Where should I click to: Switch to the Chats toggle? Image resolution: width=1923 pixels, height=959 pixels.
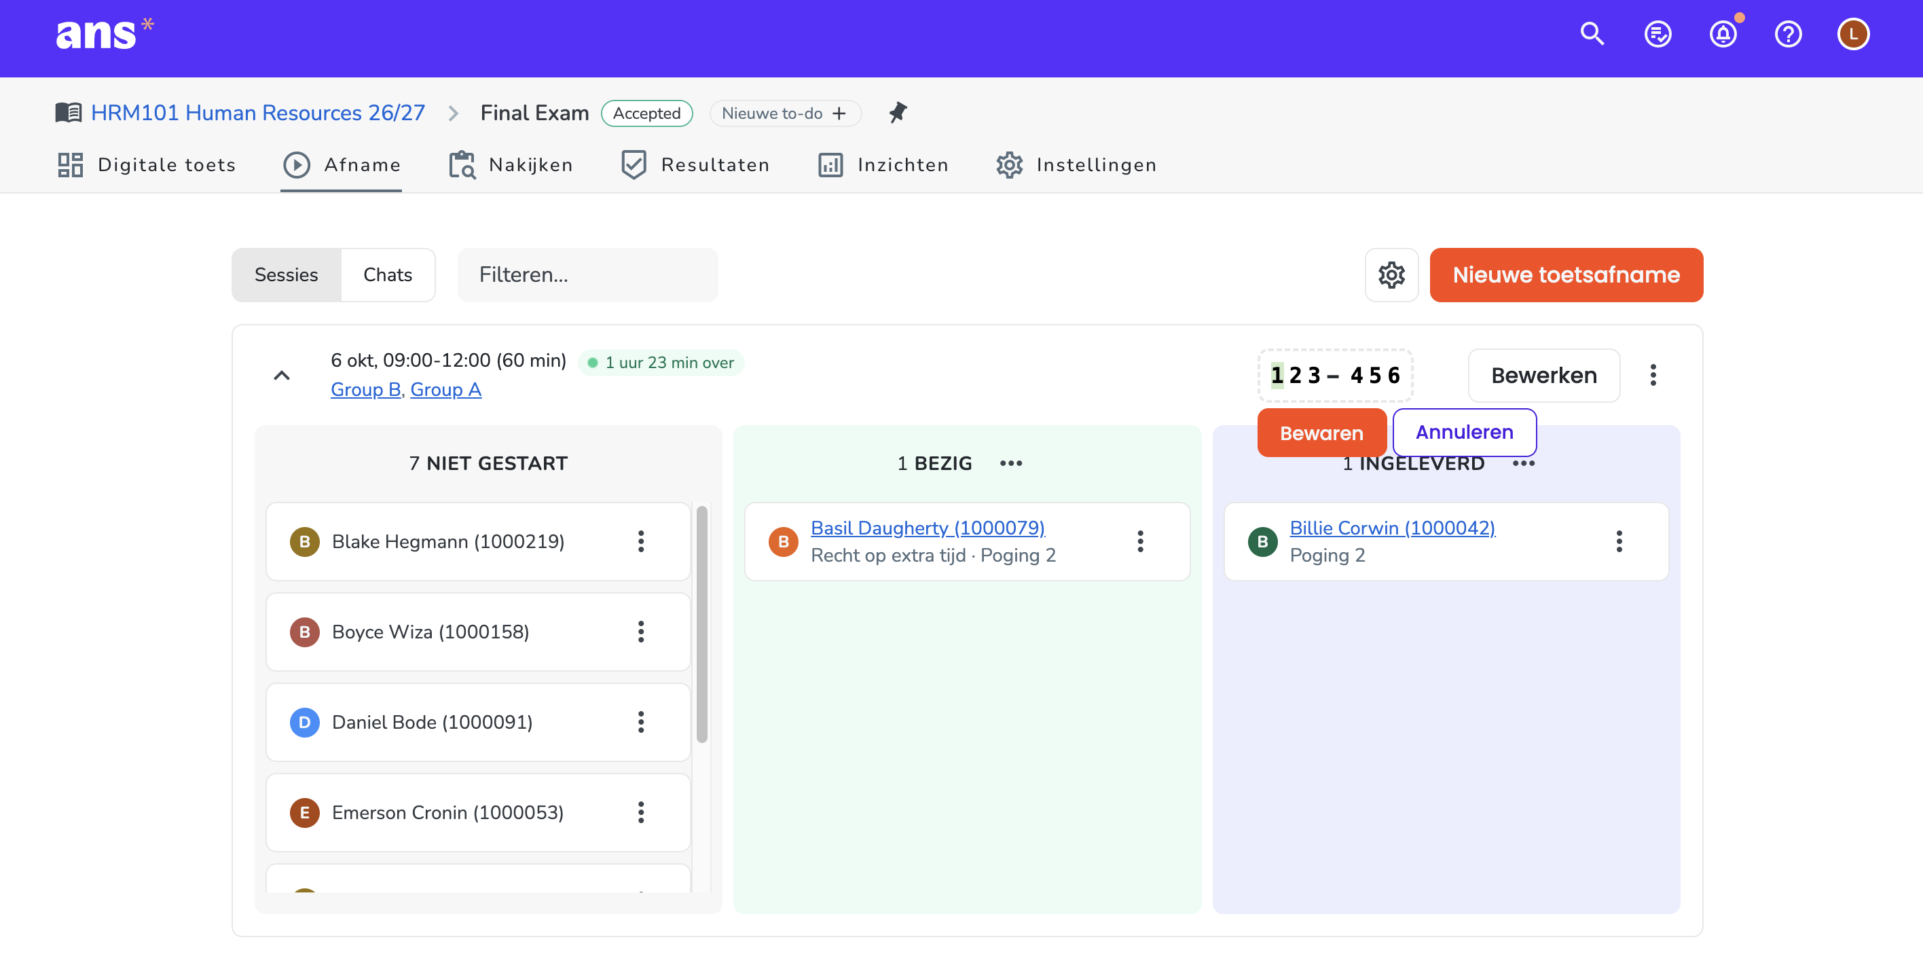click(388, 275)
